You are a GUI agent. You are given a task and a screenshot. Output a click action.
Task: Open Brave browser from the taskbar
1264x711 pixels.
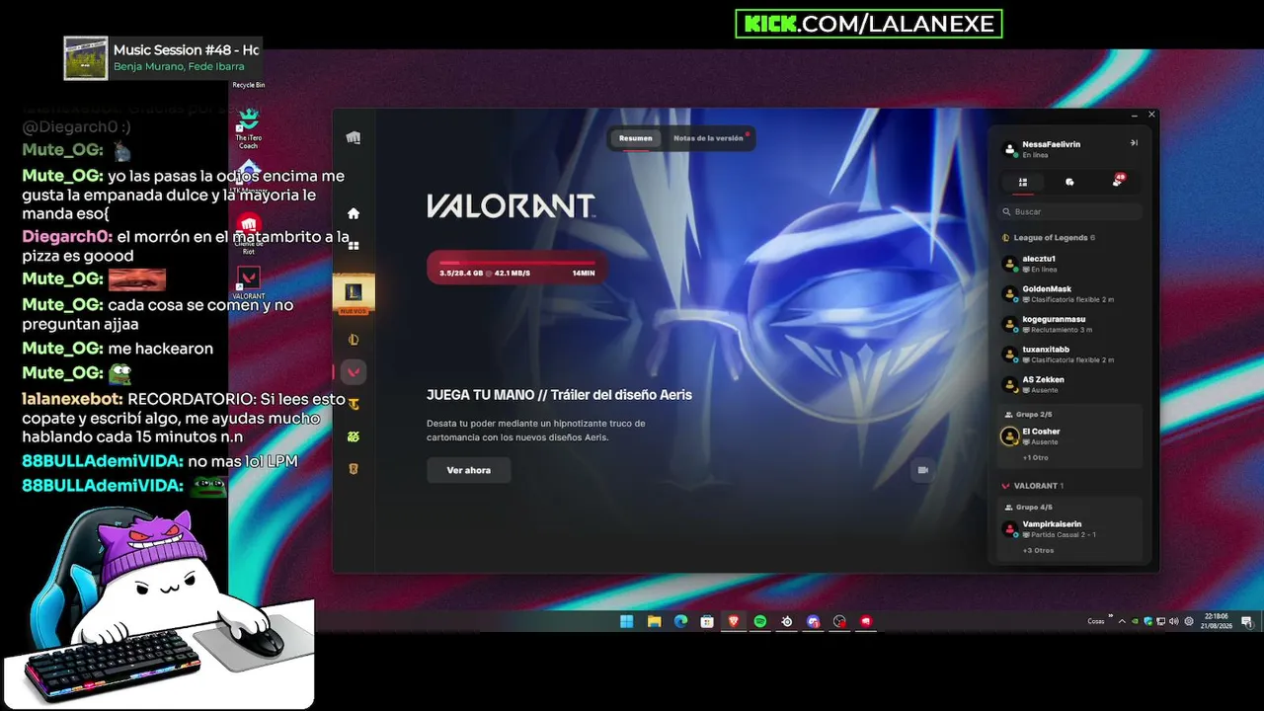734,621
